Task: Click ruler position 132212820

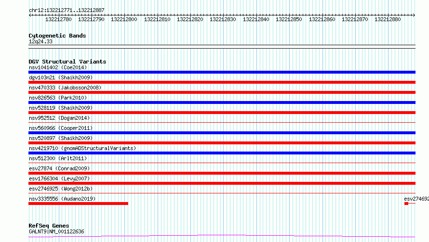Action: pyautogui.click(x=190, y=19)
